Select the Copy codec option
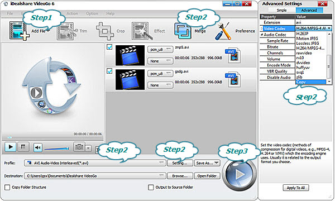Image resolution: width=335 pixels, height=201 pixels. (311, 82)
